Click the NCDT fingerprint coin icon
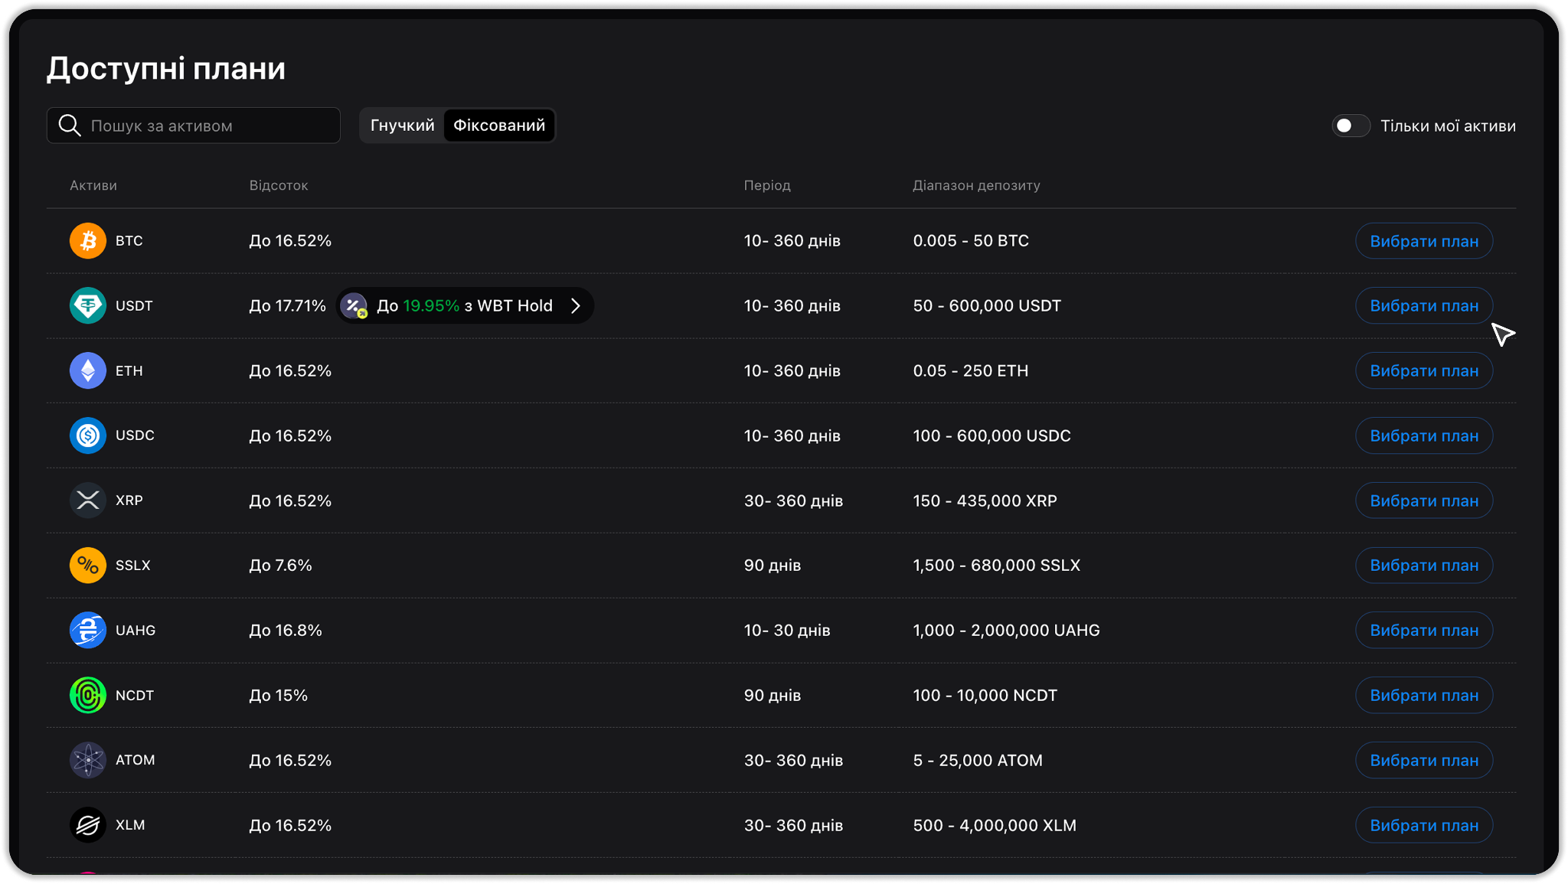Viewport: 1568px width, 884px height. tap(88, 695)
